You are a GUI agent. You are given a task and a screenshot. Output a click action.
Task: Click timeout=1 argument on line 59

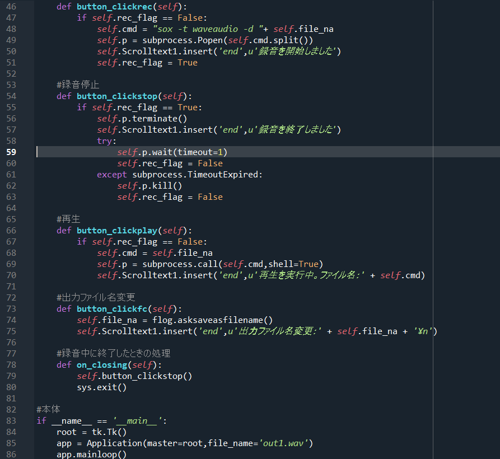[200, 152]
